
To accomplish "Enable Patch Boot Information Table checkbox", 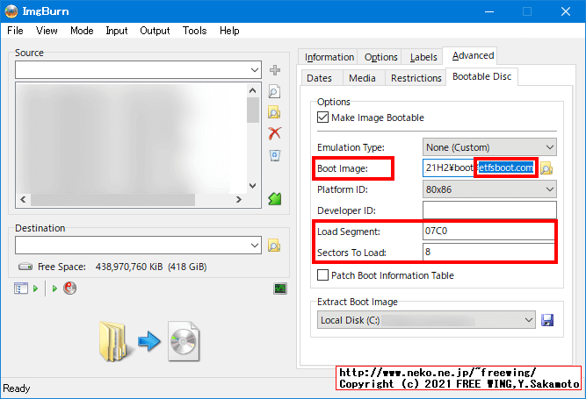I will coord(322,275).
